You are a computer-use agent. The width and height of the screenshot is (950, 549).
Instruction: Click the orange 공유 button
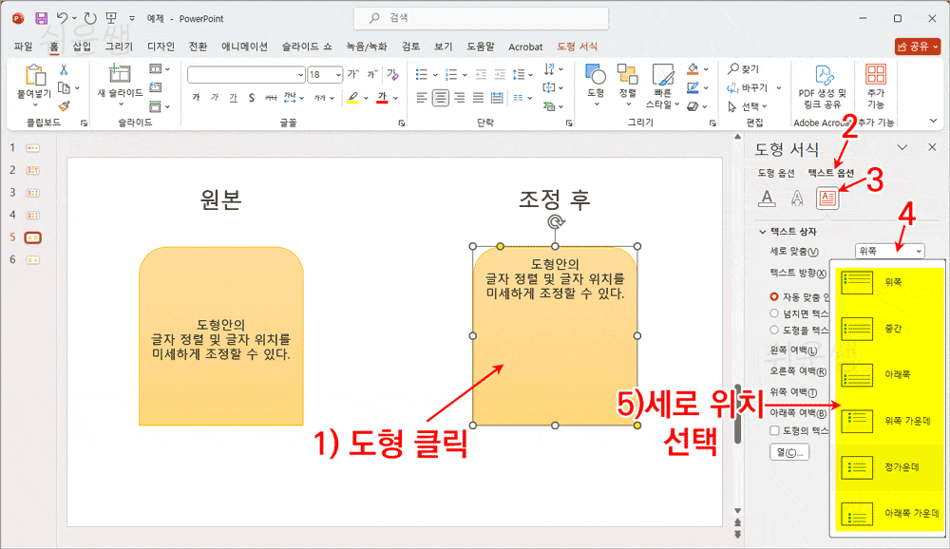click(x=916, y=45)
